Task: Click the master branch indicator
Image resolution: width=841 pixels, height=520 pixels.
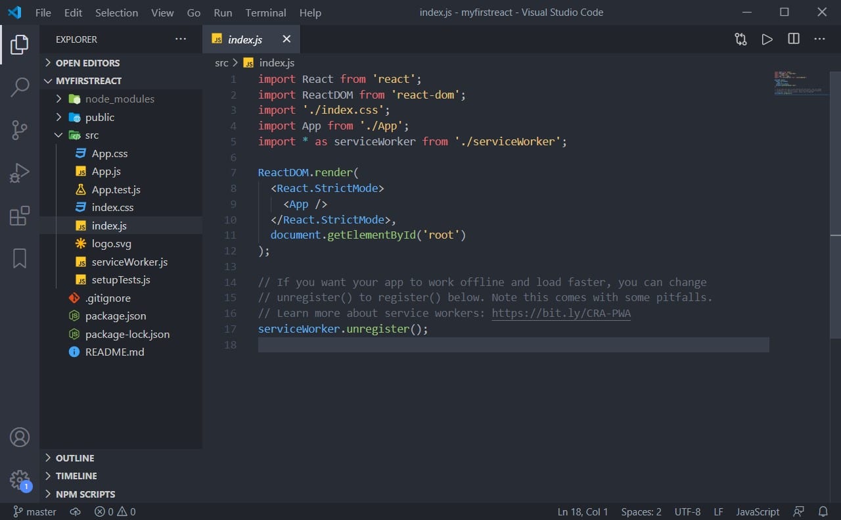Action: point(35,511)
